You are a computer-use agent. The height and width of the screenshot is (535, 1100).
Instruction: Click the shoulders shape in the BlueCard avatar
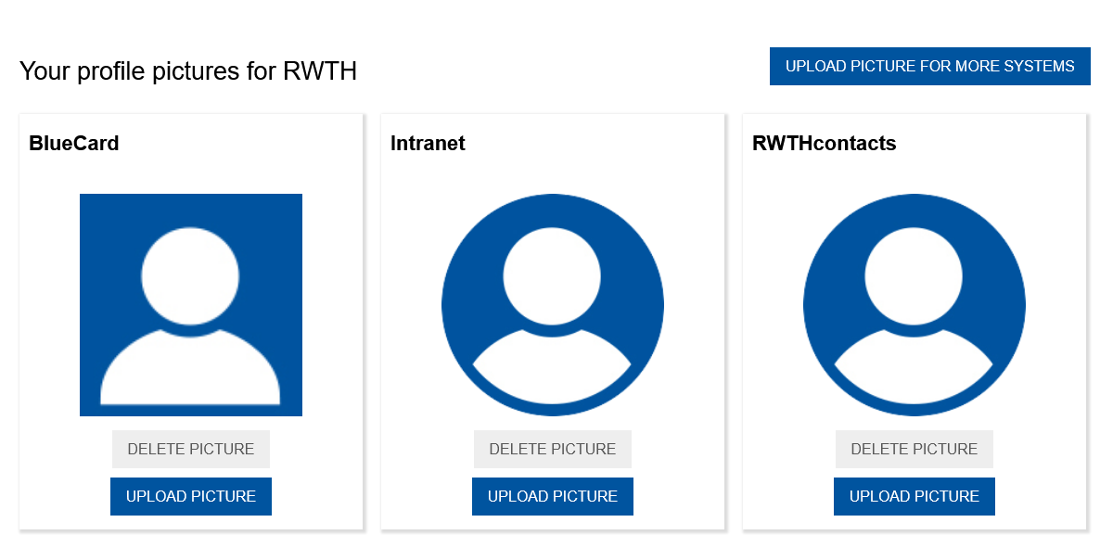click(x=190, y=371)
